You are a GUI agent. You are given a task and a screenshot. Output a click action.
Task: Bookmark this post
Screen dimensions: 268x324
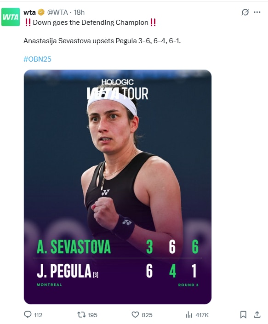pyautogui.click(x=243, y=315)
